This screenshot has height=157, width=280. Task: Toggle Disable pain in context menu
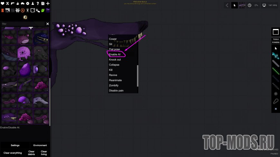click(116, 91)
